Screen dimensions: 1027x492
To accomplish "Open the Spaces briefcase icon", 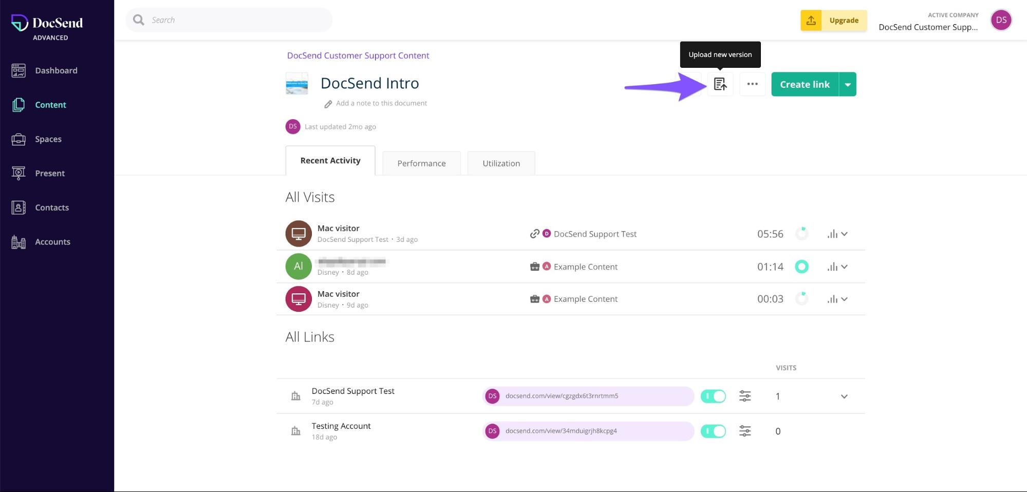I will point(18,139).
